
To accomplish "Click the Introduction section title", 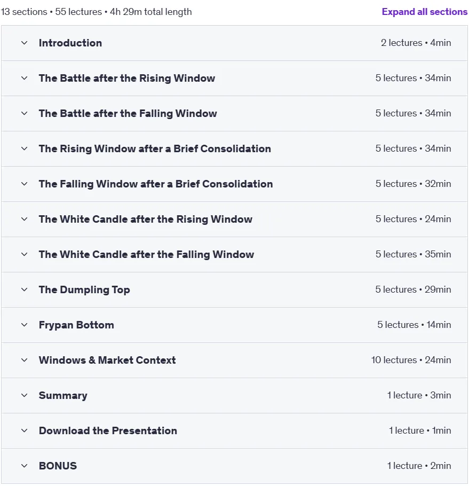I will click(70, 43).
